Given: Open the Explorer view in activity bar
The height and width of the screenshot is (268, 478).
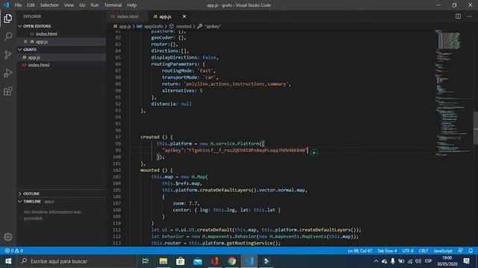Looking at the screenshot, I should point(8,19).
